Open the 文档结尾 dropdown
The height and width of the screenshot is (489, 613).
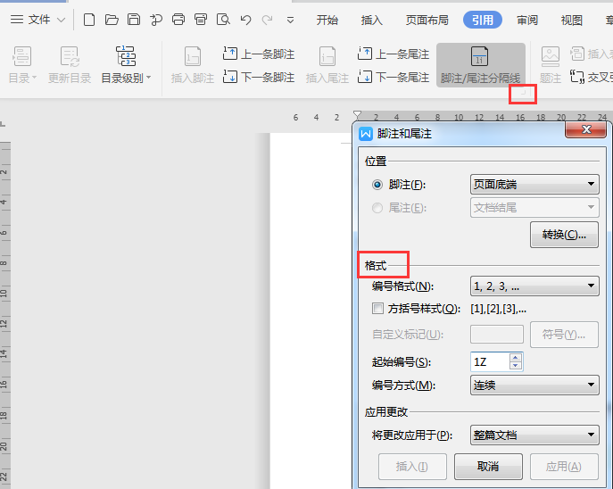534,207
